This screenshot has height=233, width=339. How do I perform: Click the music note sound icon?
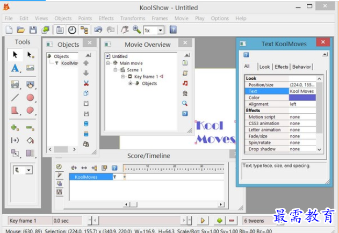tap(185, 83)
